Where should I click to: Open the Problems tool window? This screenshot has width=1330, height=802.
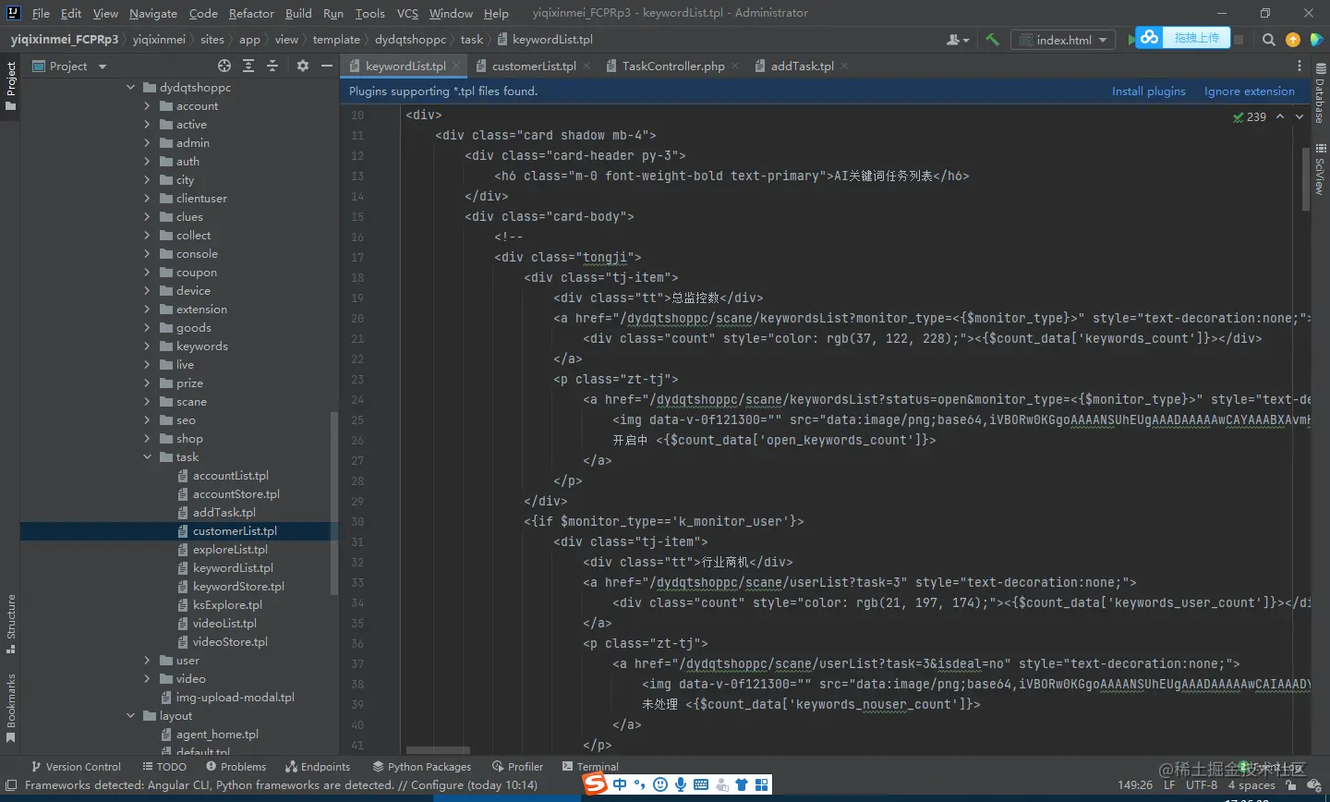coord(236,767)
